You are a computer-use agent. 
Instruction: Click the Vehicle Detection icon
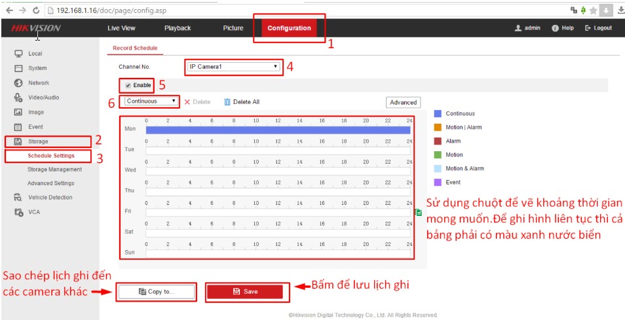point(18,198)
